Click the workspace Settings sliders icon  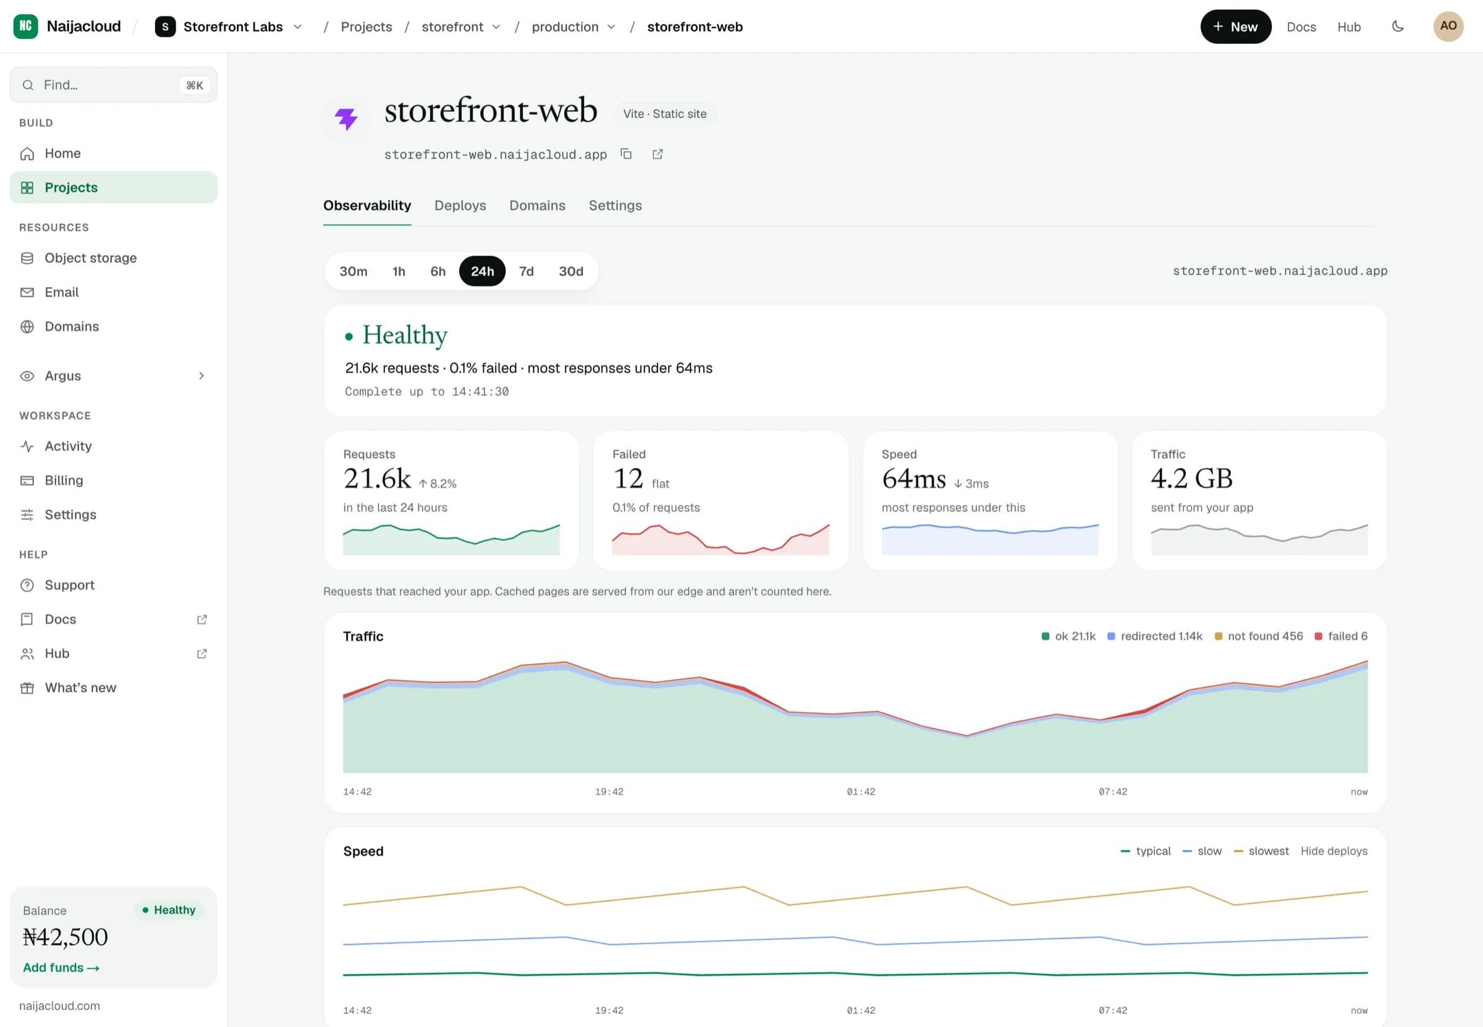[x=27, y=515]
